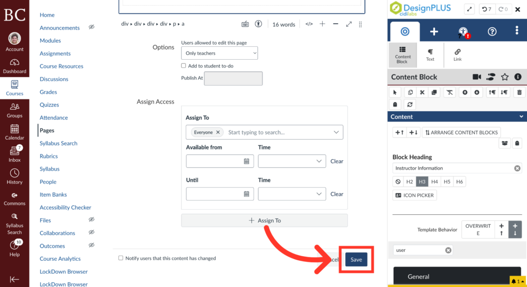The height and width of the screenshot is (287, 527).
Task: Remove the Everyone assignee tag
Action: click(218, 132)
